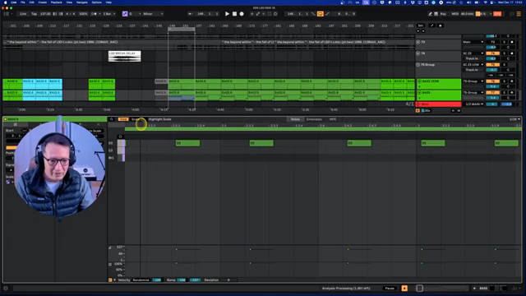Viewport: 526px width, 296px height.
Task: Open the File menu
Action: (x=23, y=2)
